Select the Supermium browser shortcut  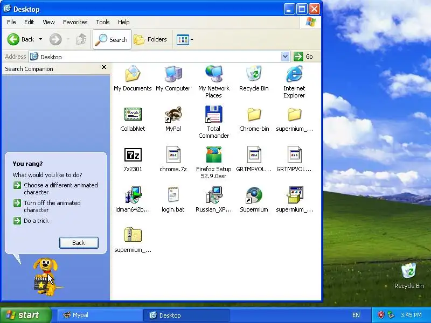(254, 195)
